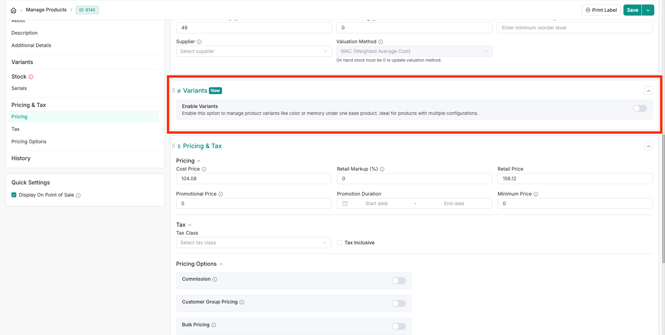This screenshot has height=335, width=665.
Task: Open the Save button dropdown arrow
Action: coord(648,10)
